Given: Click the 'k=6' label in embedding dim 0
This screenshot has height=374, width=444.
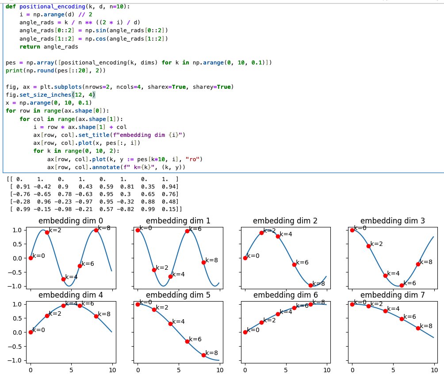Looking at the screenshot, I should 88,264.
